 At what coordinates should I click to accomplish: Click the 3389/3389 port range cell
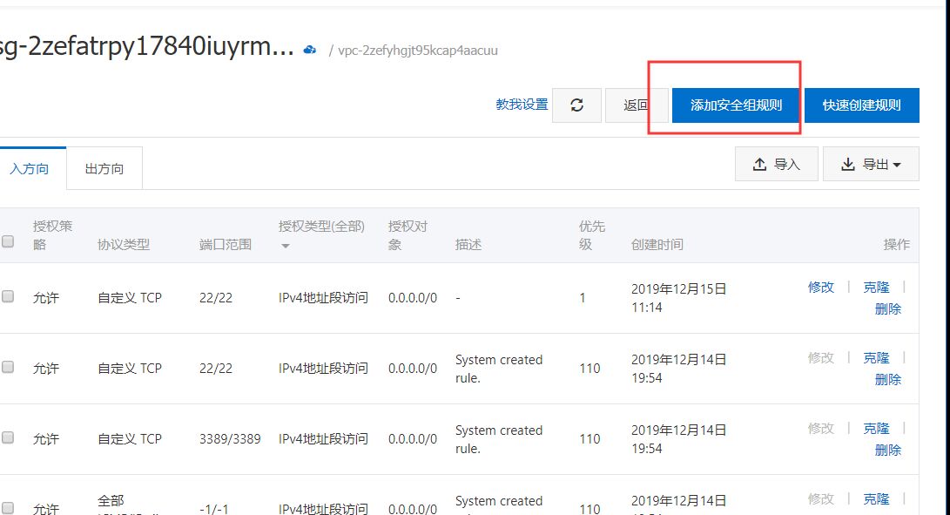point(230,438)
